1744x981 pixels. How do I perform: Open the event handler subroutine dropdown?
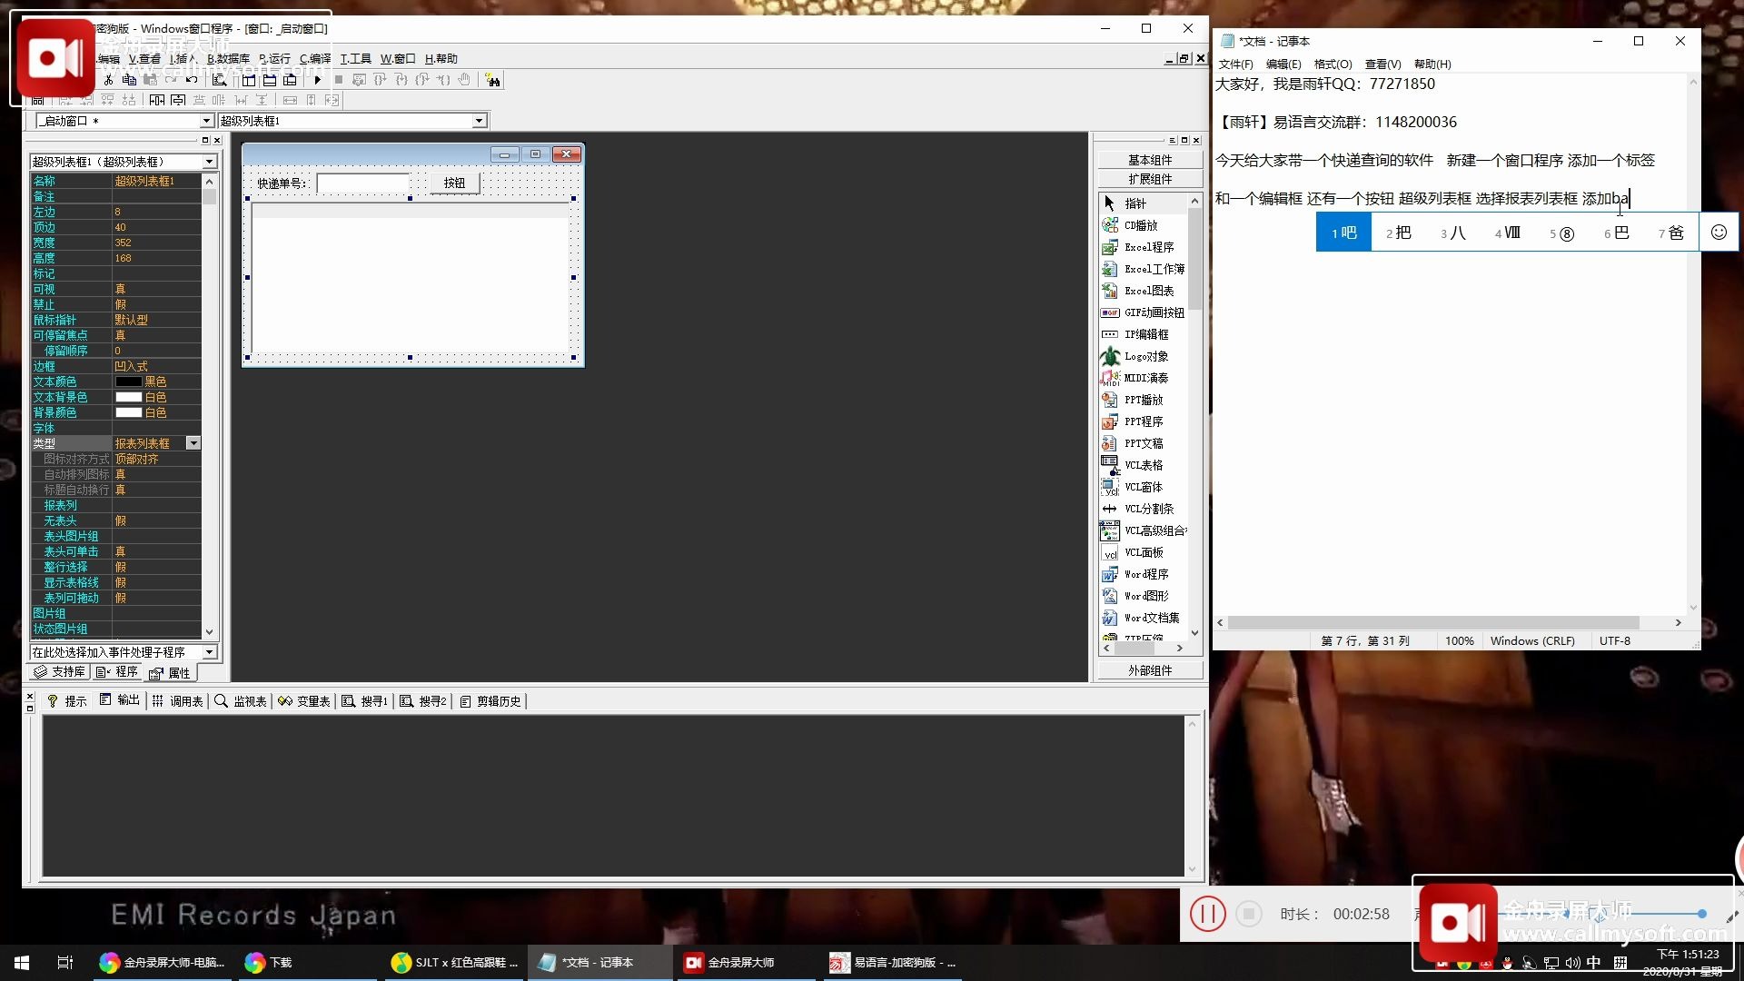(210, 652)
